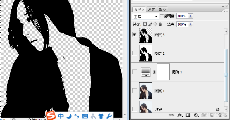Show the 阈值 1 adjustment layer

coord(134,72)
